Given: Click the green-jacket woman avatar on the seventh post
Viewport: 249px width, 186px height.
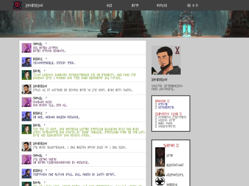Looking at the screenshot, I should (27, 129).
